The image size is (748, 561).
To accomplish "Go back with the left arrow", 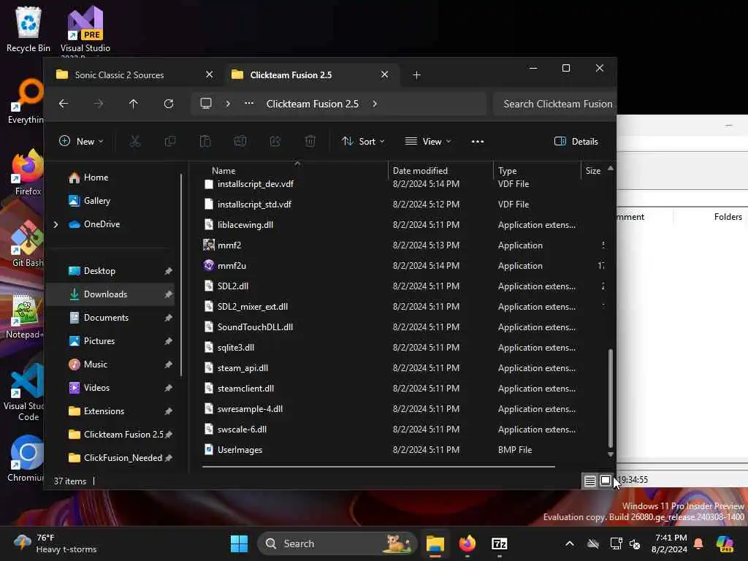I will tap(64, 104).
